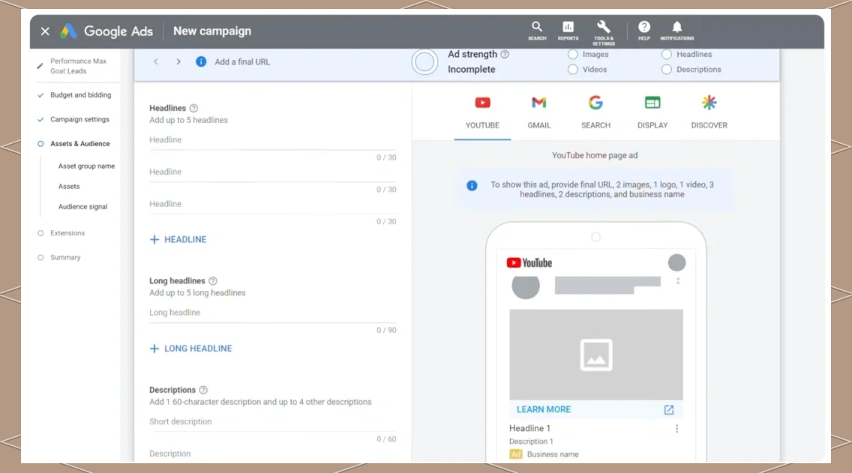Image resolution: width=852 pixels, height=473 pixels.
Task: Click the Long headline input field
Action: click(273, 313)
